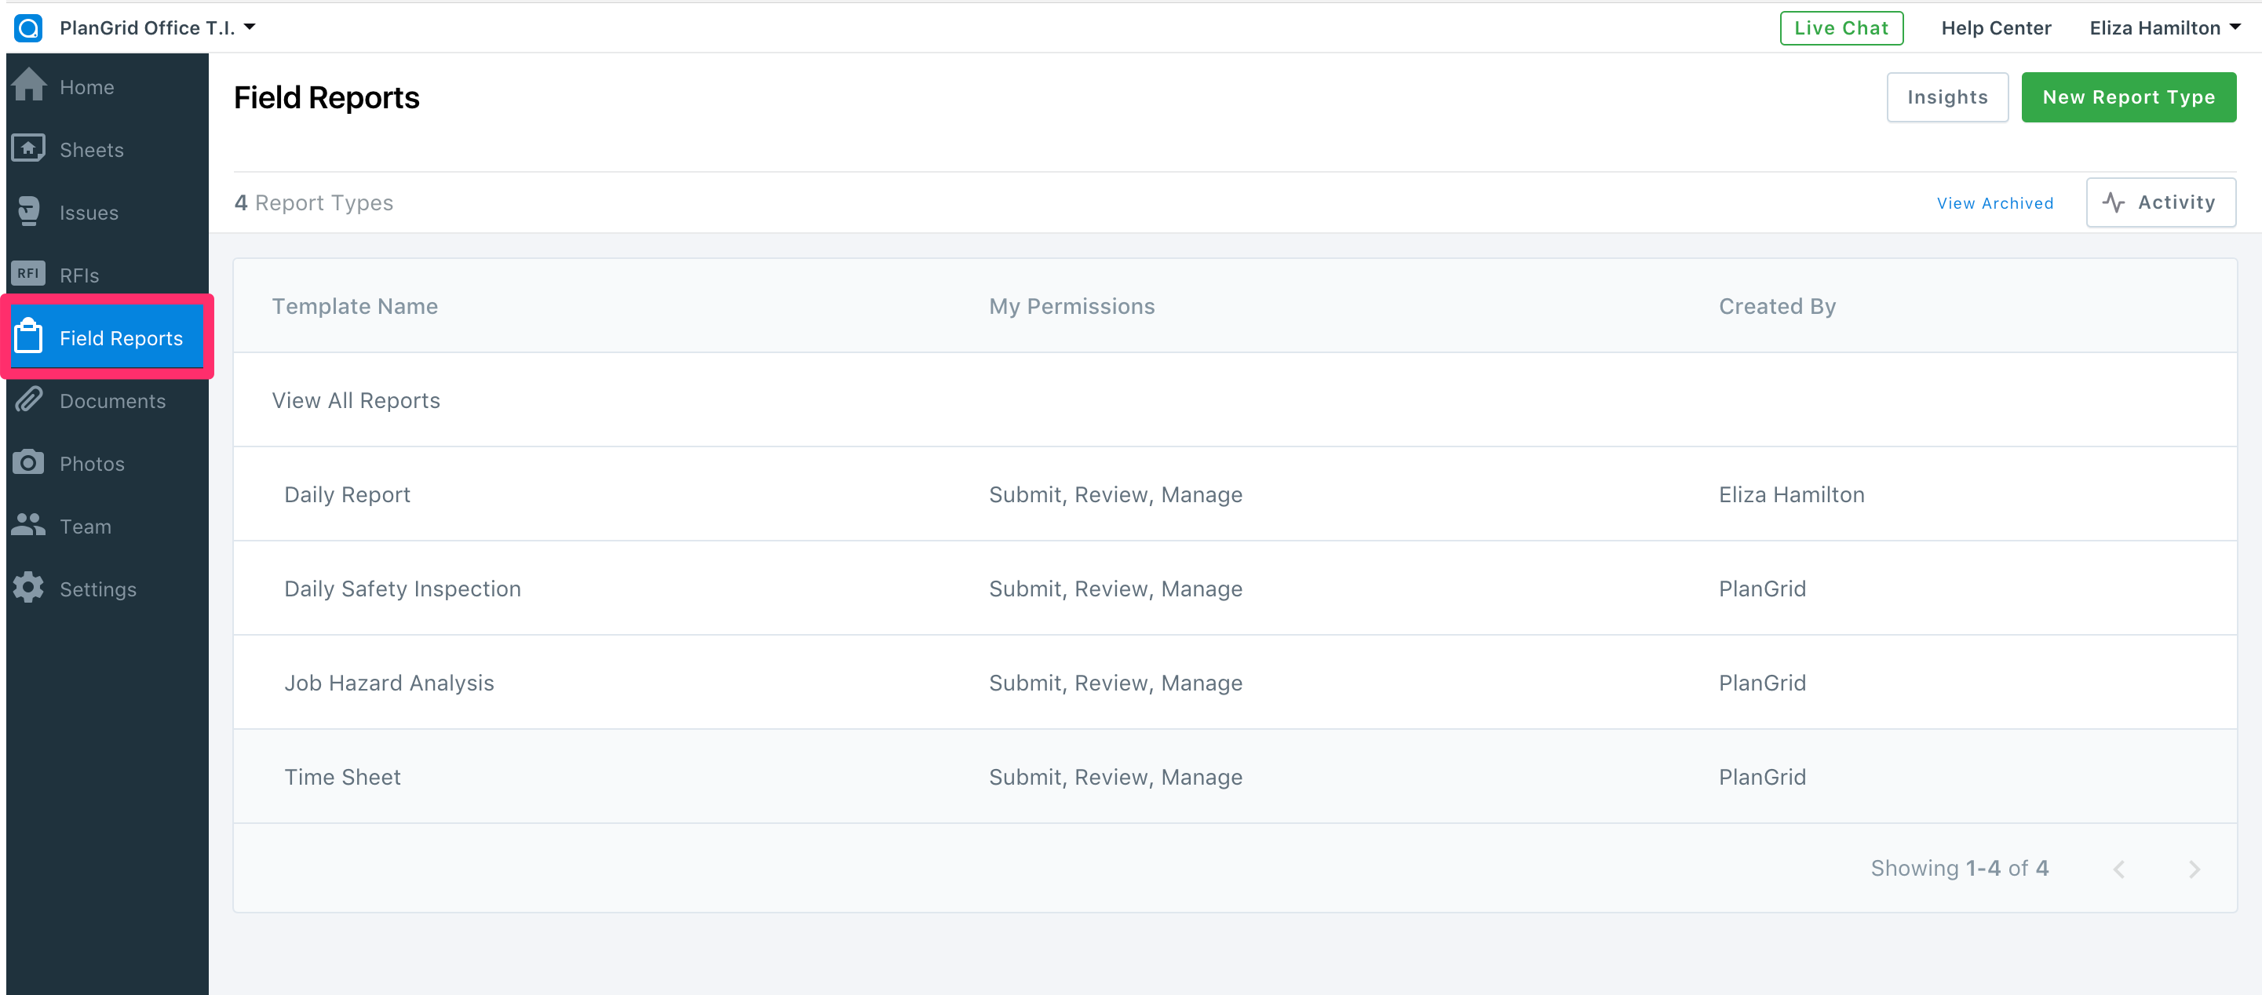This screenshot has height=995, width=2262.
Task: Click the Sheets icon in sidebar
Action: click(28, 148)
